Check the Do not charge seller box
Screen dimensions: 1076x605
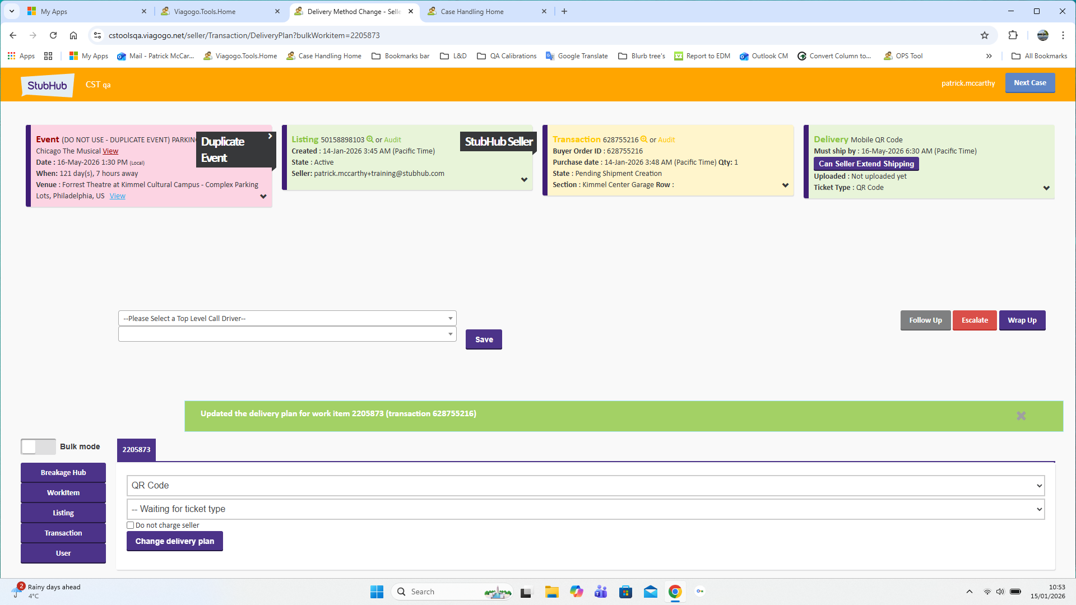click(x=131, y=525)
